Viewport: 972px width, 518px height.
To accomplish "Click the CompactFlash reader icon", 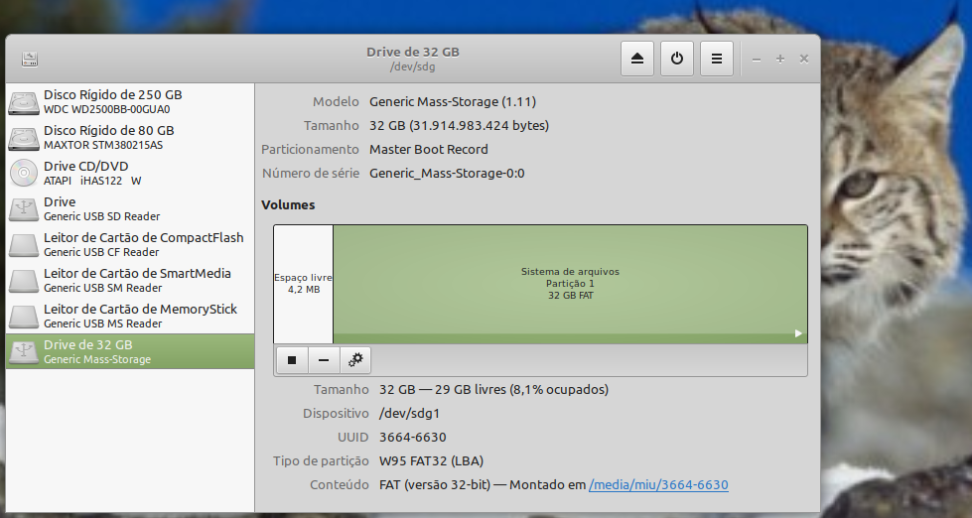I will [x=24, y=245].
